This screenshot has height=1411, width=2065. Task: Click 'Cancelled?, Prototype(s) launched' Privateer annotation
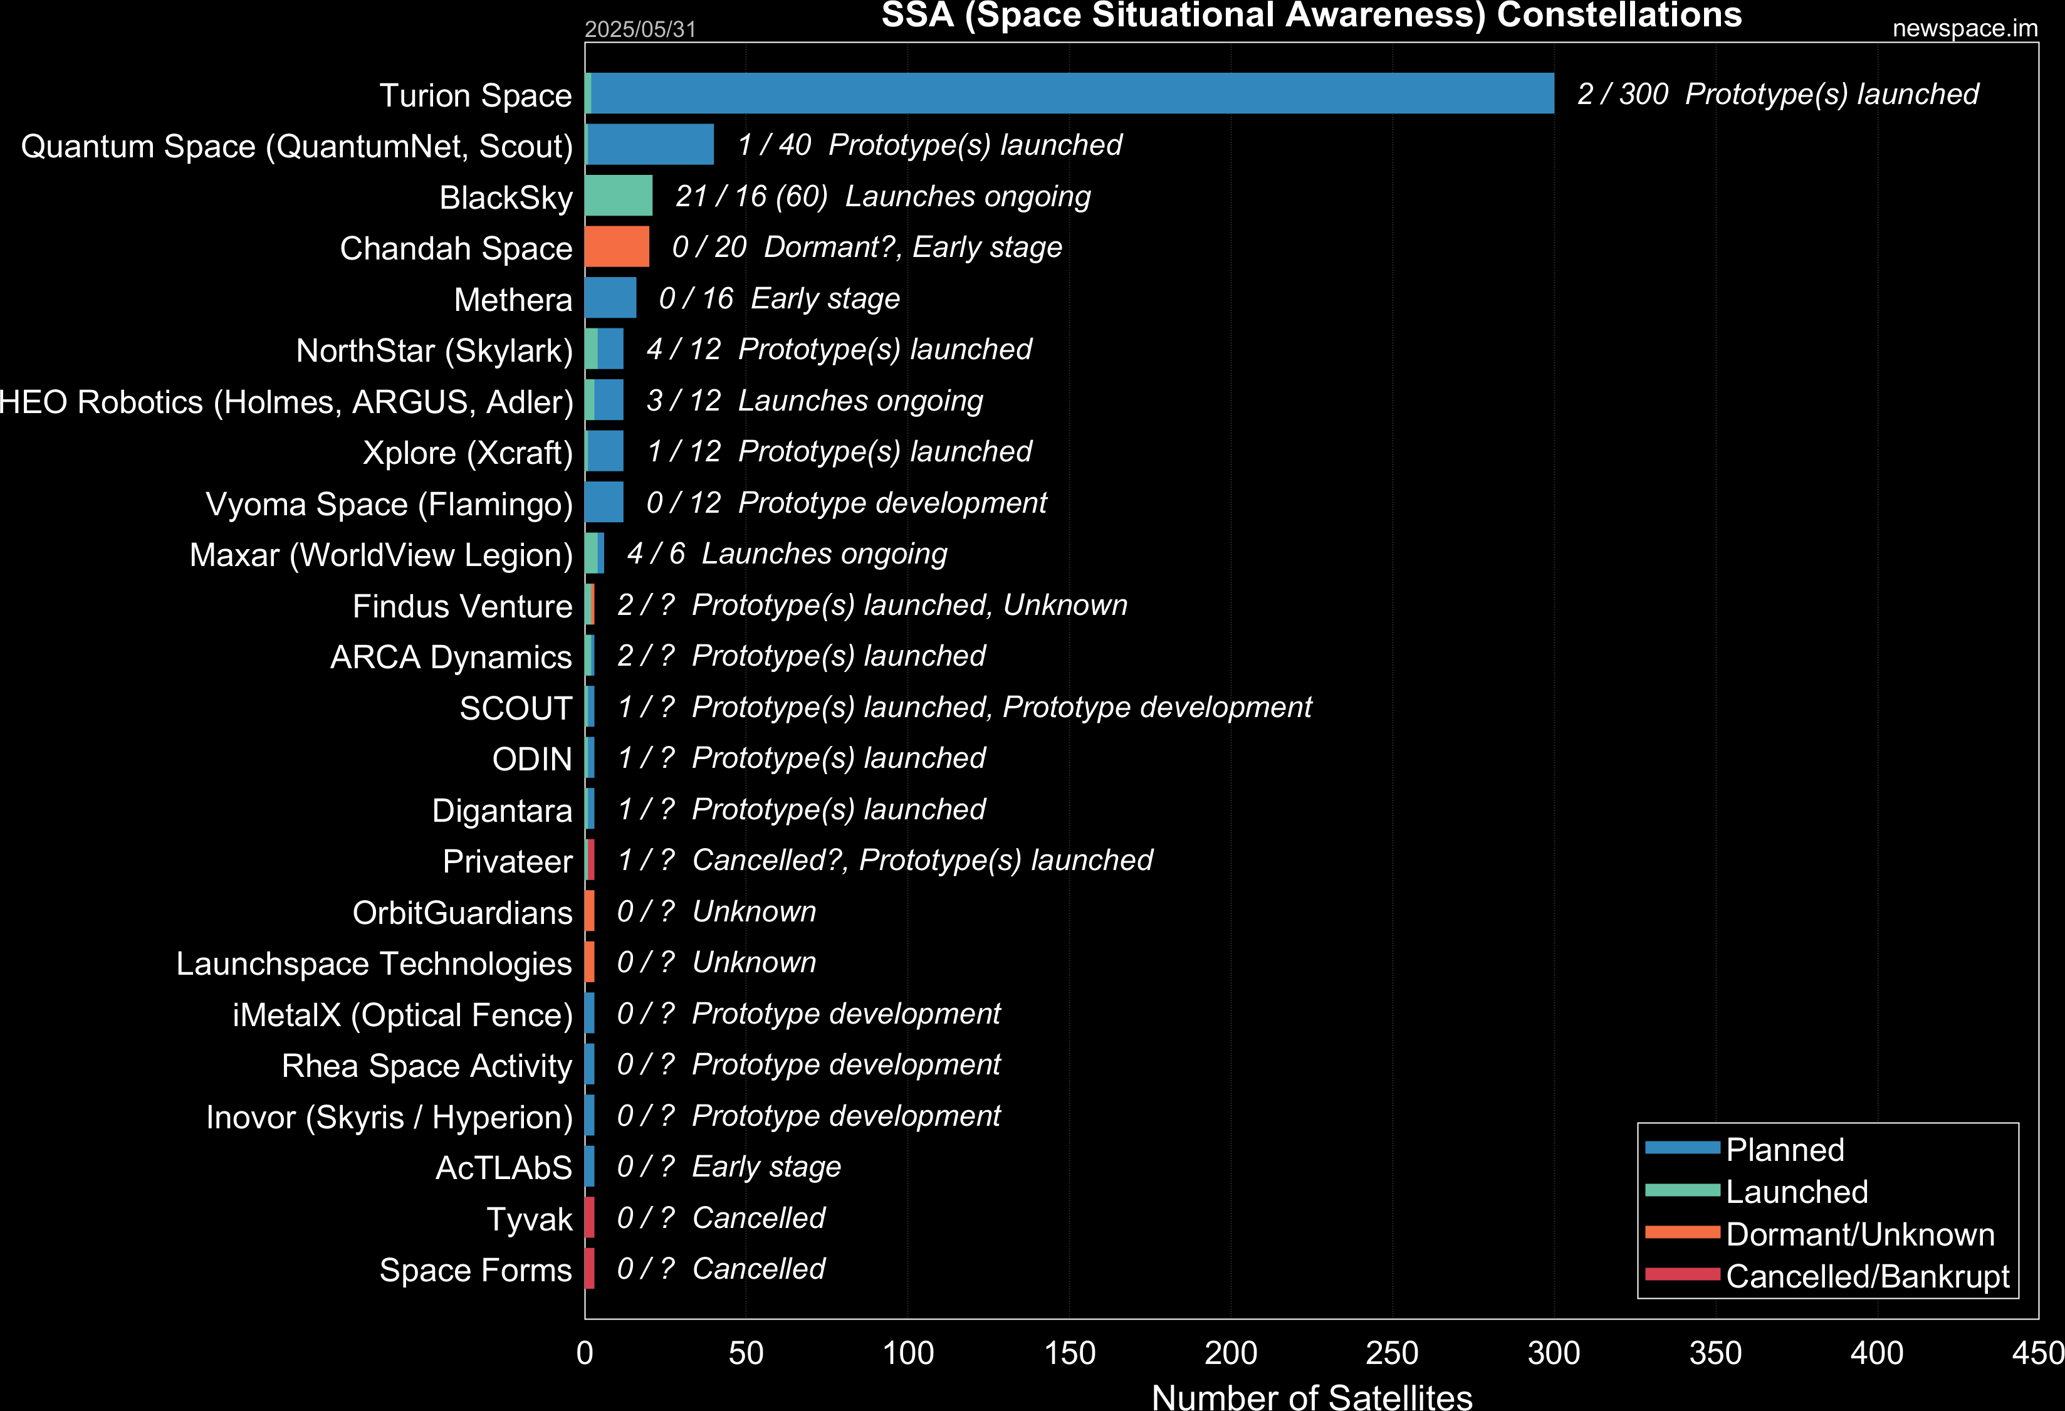click(923, 859)
